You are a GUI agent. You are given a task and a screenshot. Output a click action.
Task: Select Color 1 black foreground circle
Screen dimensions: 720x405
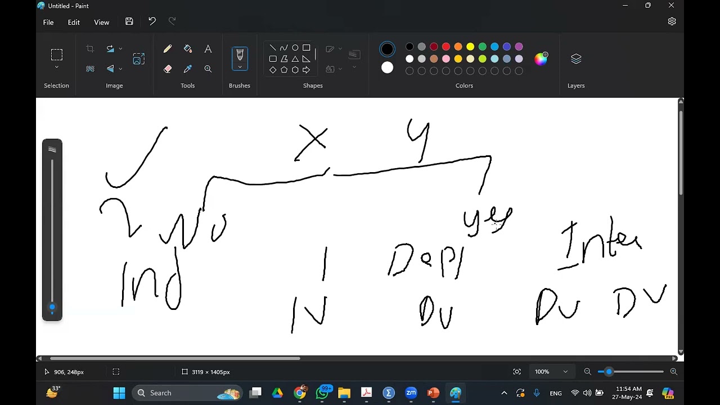point(388,49)
